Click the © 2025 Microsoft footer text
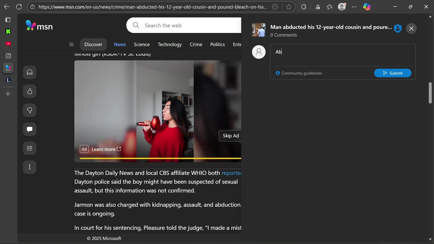 click(104, 238)
